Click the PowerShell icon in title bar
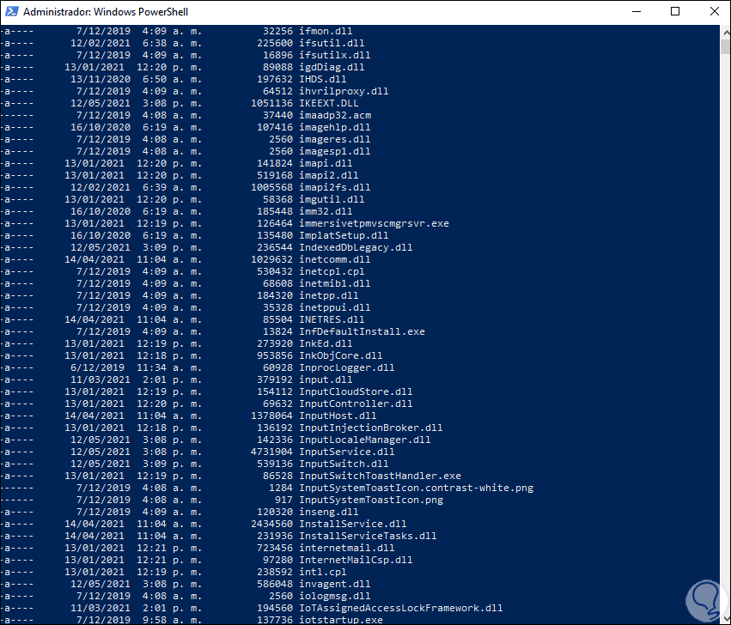The height and width of the screenshot is (625, 731). point(11,12)
